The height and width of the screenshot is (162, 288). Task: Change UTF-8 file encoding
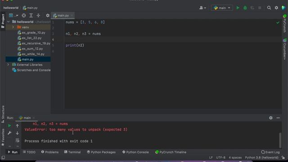click(x=220, y=157)
